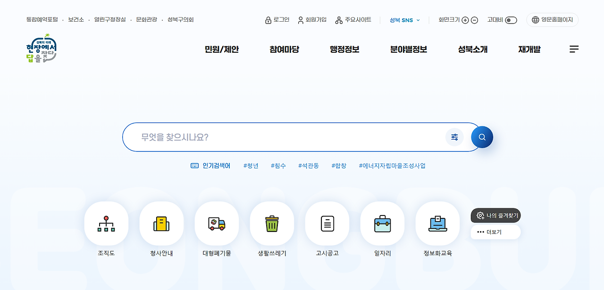The image size is (604, 290).
Task: Select the 분야별정보 menu item
Action: pyautogui.click(x=409, y=49)
